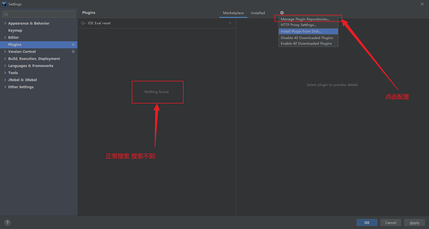Switch to the Marketplace tab

(x=233, y=13)
